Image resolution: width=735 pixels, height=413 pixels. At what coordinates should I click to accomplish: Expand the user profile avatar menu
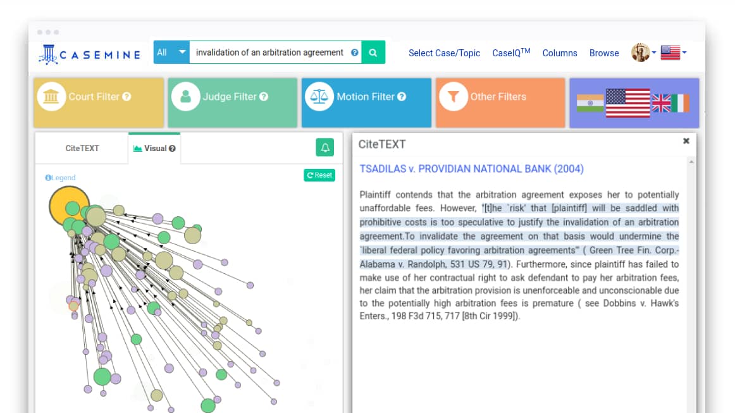coord(643,52)
